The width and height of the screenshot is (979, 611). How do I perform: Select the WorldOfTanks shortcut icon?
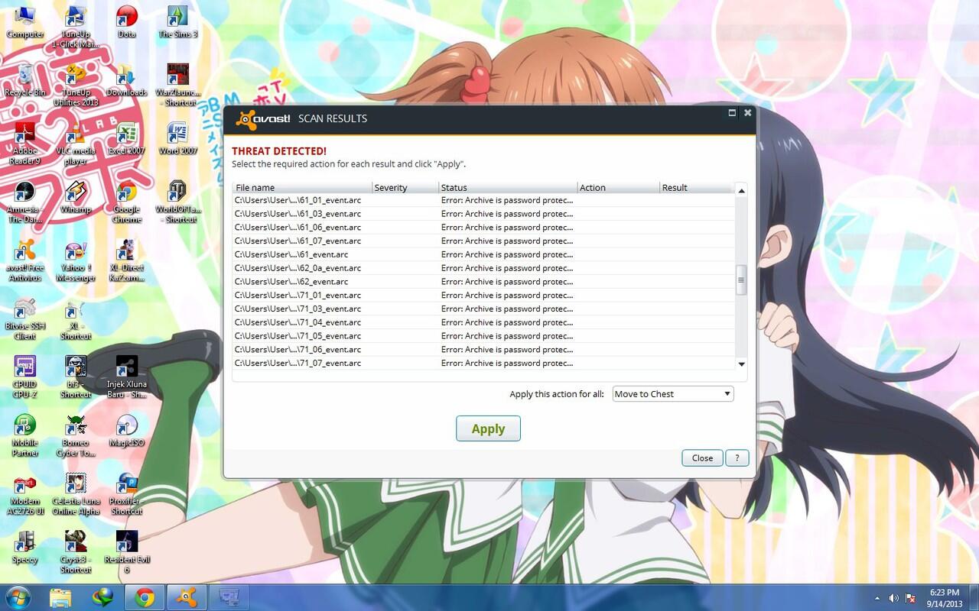177,201
